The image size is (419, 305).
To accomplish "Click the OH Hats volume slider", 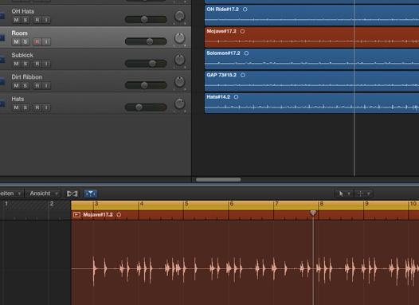I will tap(146, 19).
